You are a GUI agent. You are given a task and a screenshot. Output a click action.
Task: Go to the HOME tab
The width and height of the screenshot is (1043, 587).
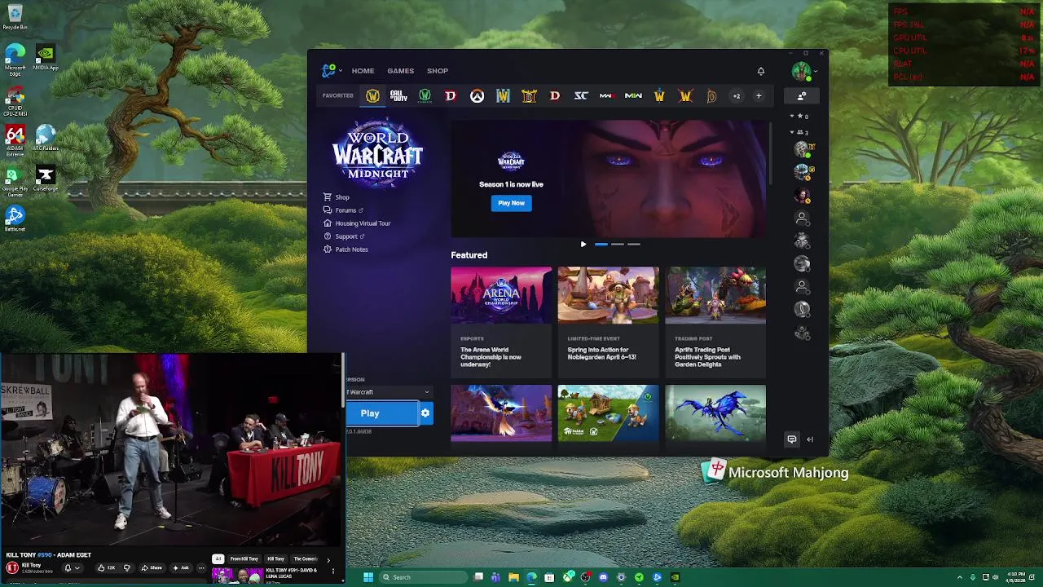[x=363, y=71]
